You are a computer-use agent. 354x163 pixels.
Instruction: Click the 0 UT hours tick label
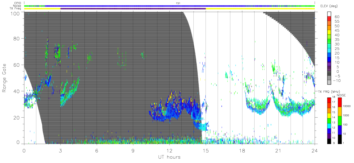point(24,150)
